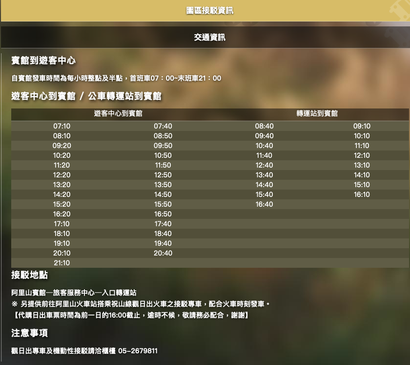Image resolution: width=410 pixels, height=365 pixels.
Task: Select the 07:40 departure time
Action: pos(163,126)
